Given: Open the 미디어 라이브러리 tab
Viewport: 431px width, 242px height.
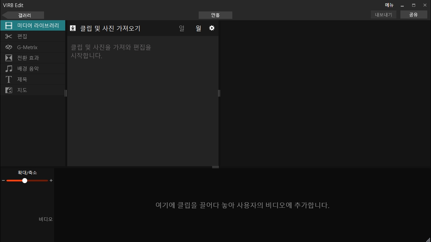Looking at the screenshot, I should tap(33, 26).
